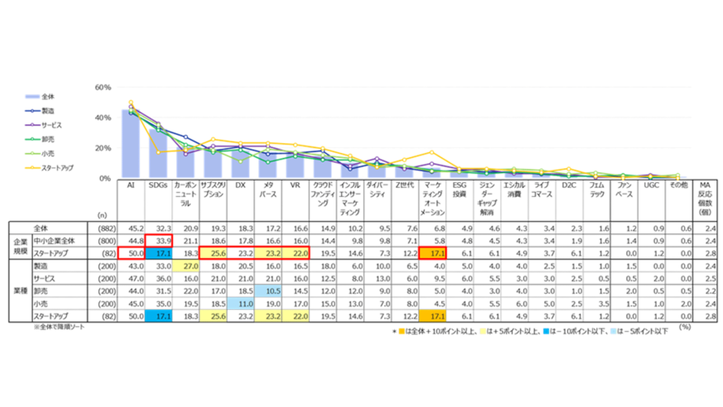
Task: Click the 企業規模 row group label
Action: pos(20,246)
